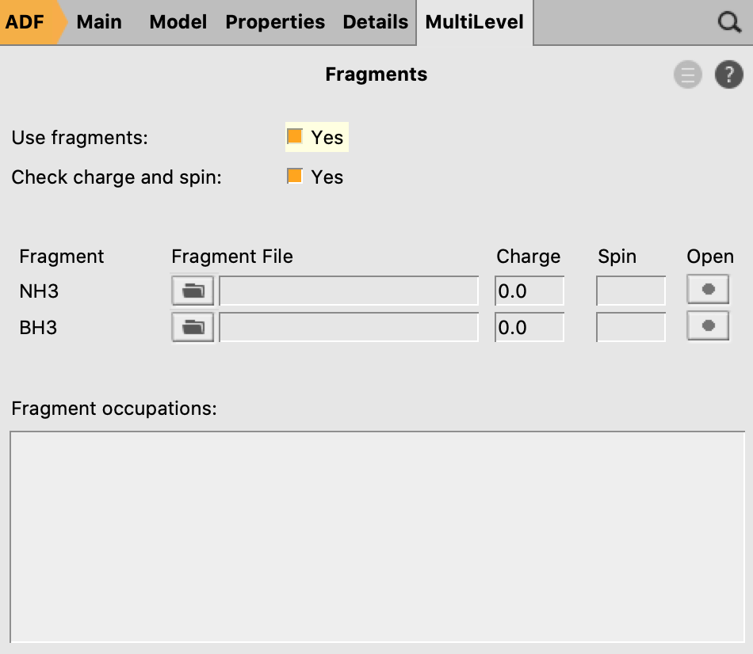Open the Main panel menu
Screen dimensions: 753x654
(x=99, y=22)
